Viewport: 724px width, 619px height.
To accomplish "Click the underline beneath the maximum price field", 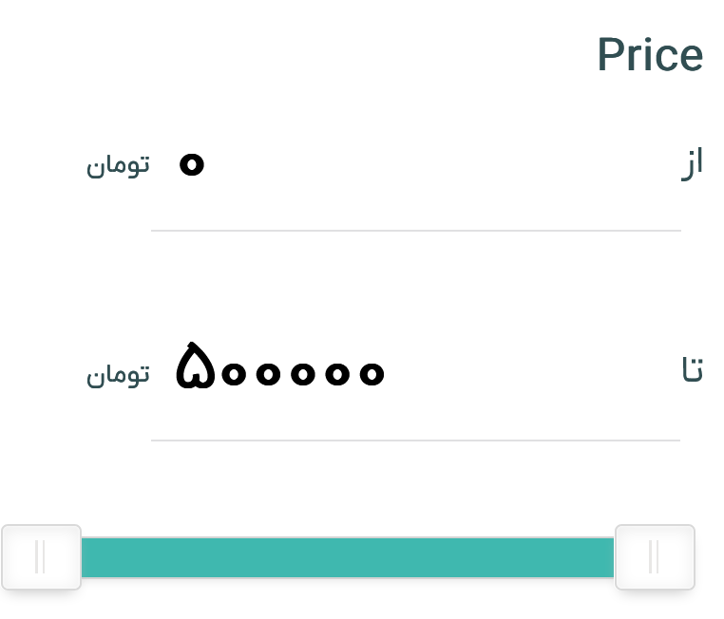I will [x=415, y=441].
